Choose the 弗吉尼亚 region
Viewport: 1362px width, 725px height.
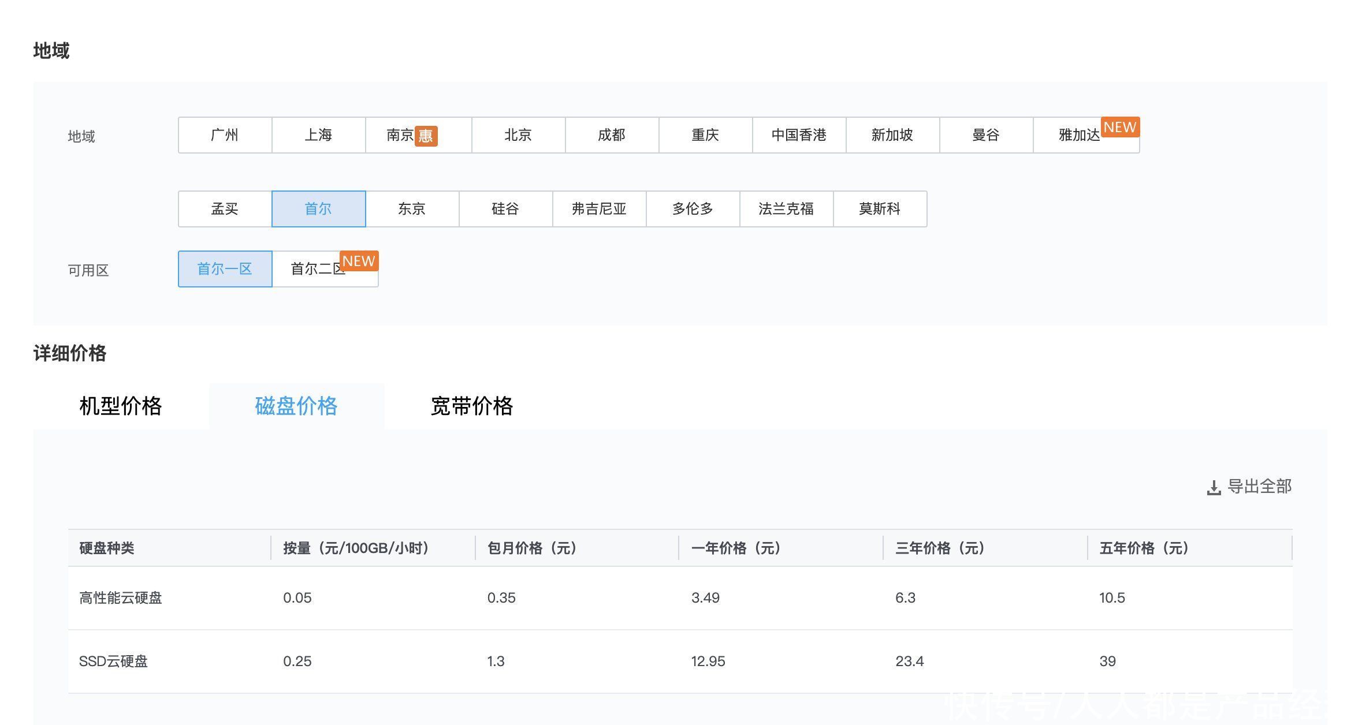pyautogui.click(x=599, y=209)
